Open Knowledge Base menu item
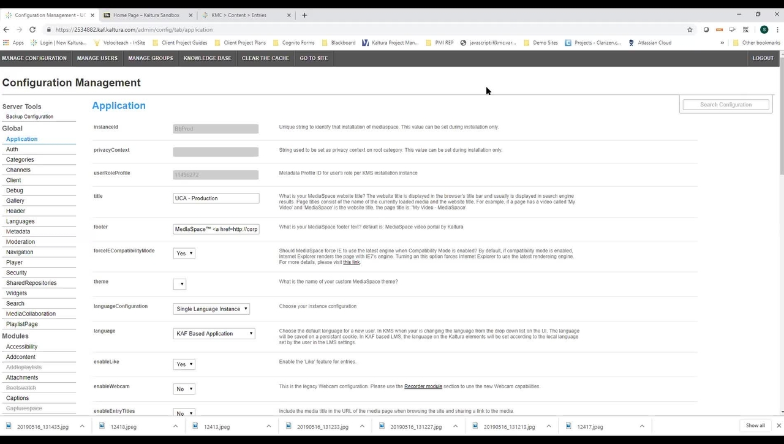This screenshot has height=444, width=784. tap(207, 58)
